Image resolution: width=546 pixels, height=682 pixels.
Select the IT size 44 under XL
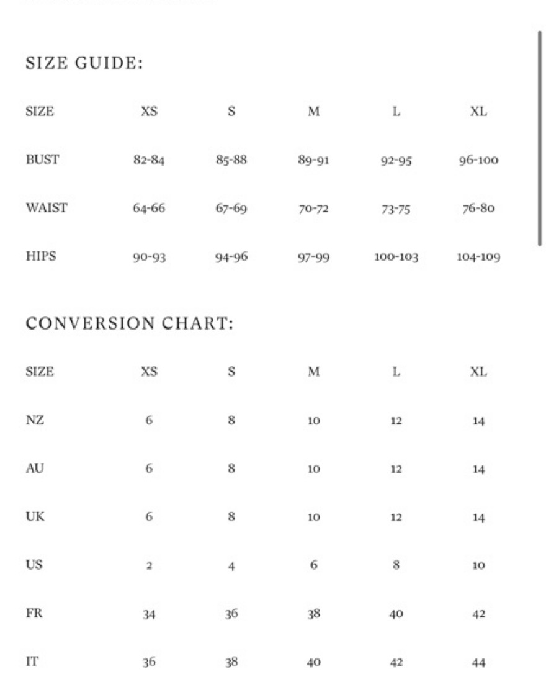click(478, 662)
